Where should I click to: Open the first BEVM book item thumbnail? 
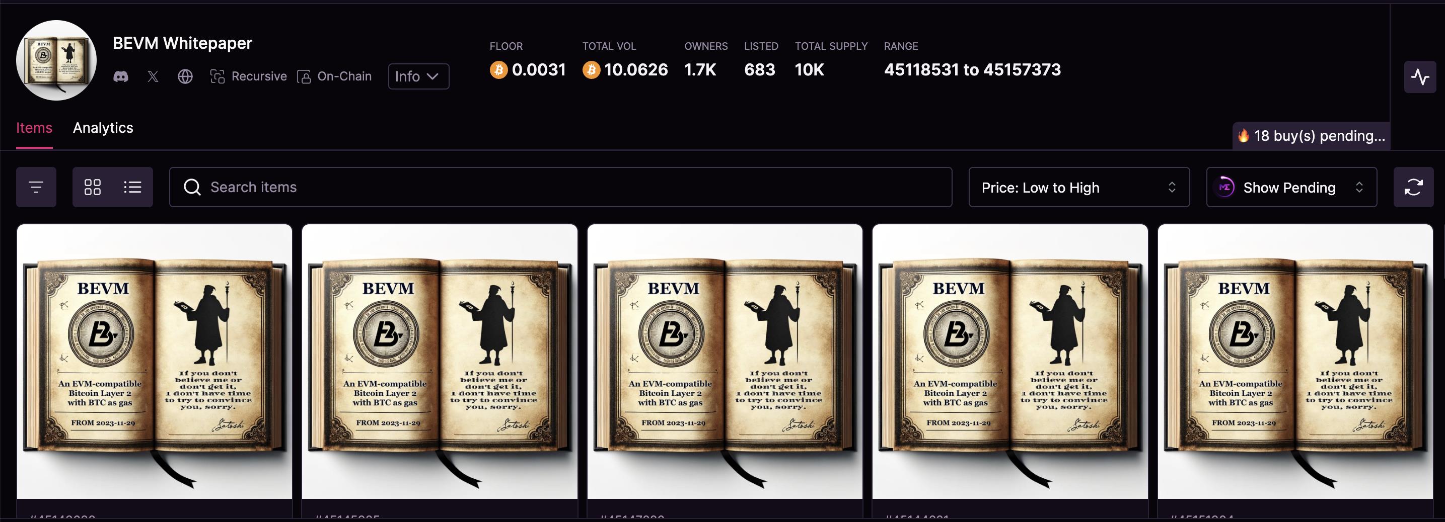coord(154,362)
